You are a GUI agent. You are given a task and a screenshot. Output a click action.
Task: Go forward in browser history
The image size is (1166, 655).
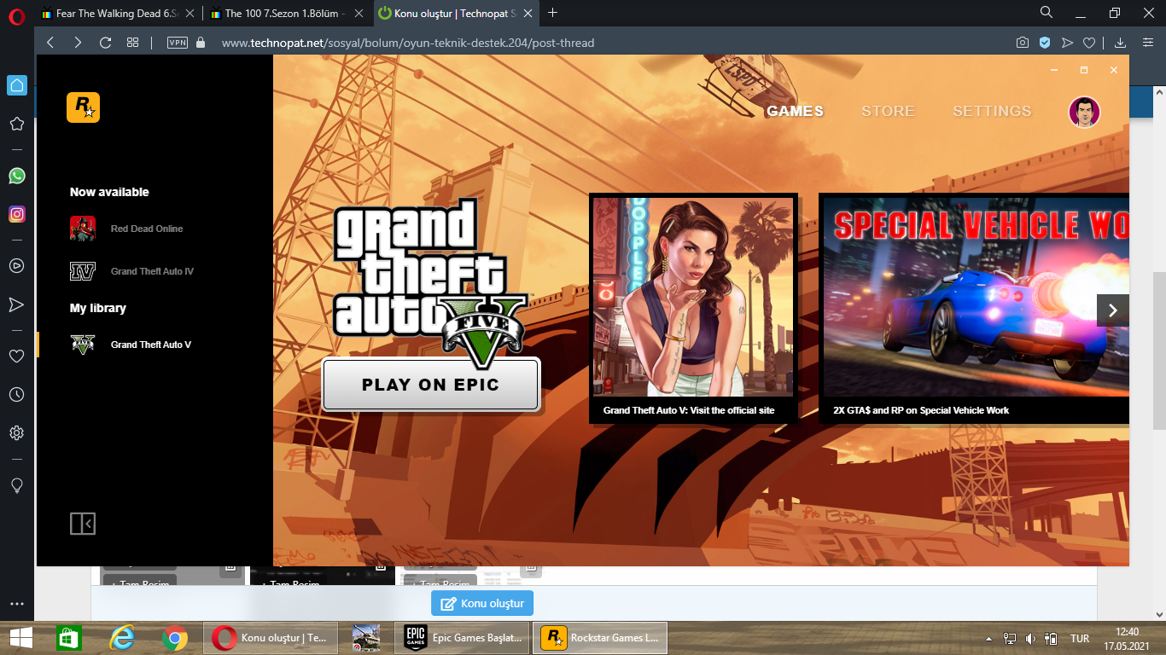click(x=78, y=43)
